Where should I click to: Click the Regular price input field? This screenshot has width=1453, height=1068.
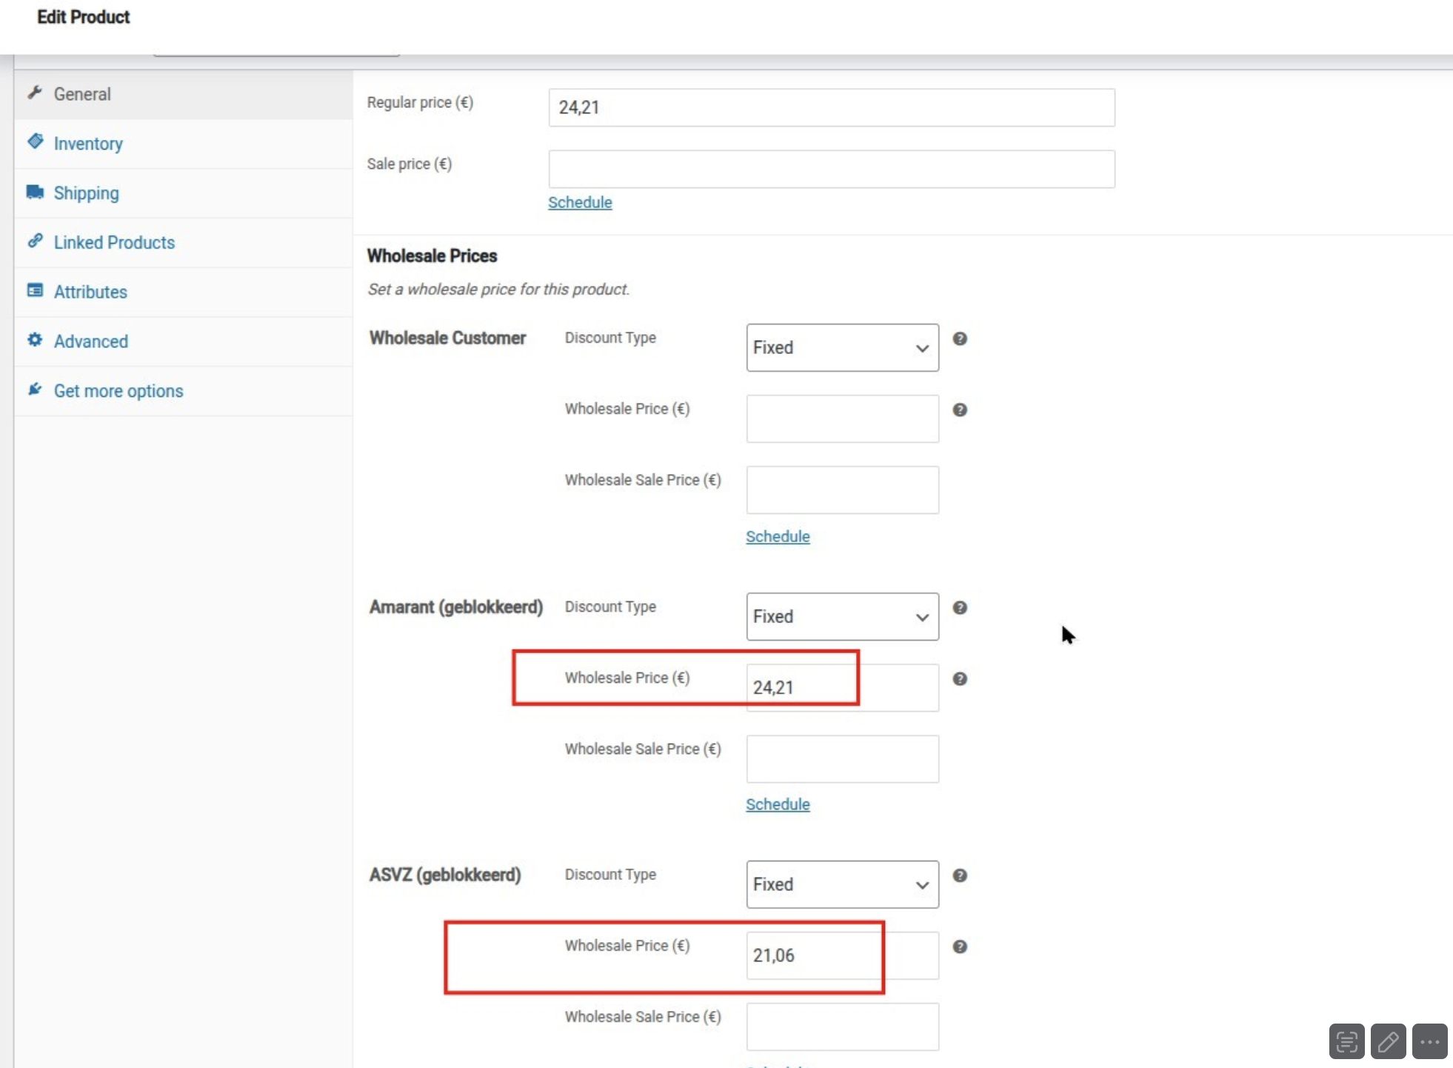pyautogui.click(x=831, y=107)
